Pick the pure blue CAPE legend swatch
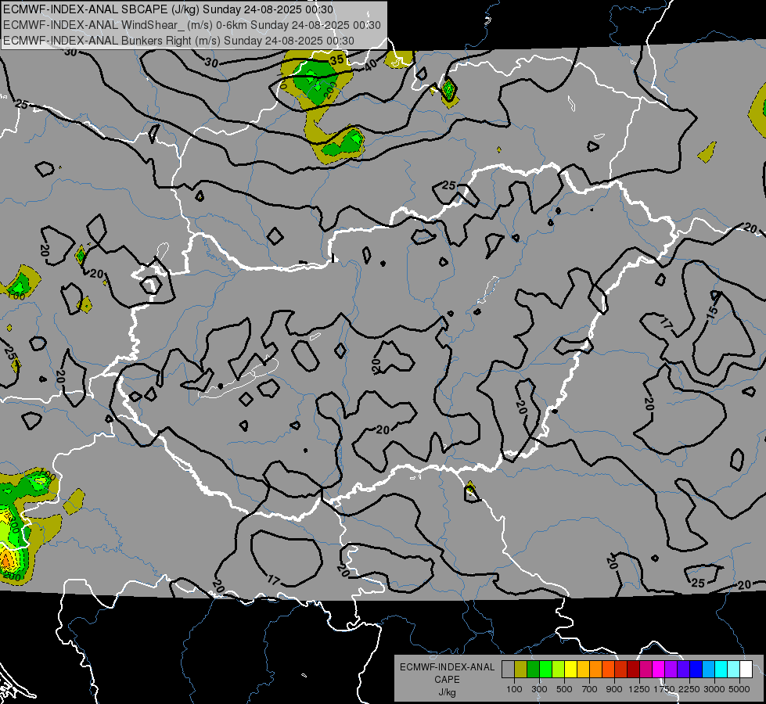This screenshot has width=766, height=704. (696, 670)
